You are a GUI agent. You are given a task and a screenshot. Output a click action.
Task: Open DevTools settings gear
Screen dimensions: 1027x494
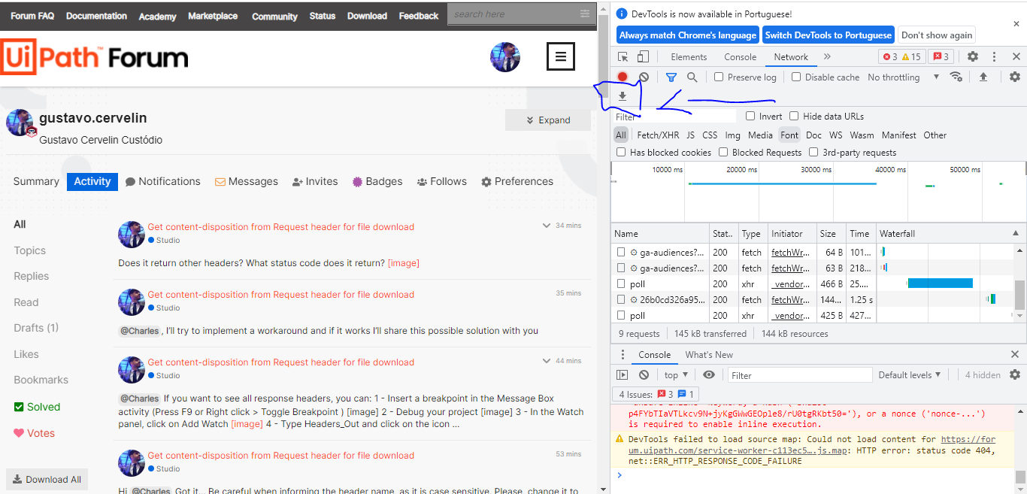click(x=973, y=56)
